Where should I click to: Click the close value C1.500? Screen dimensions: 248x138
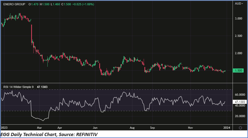point(66,4)
